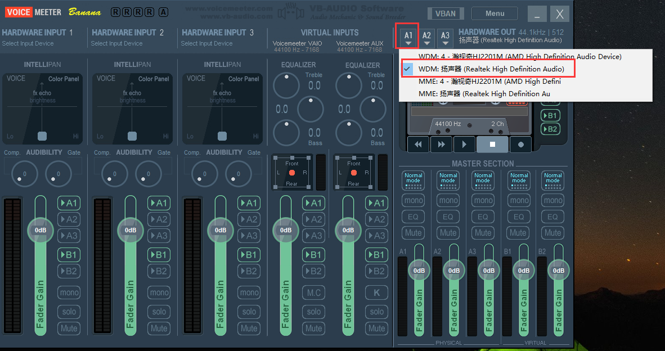
Task: Click the Voicemeeter AUX surround panner red dot
Action: tap(354, 173)
